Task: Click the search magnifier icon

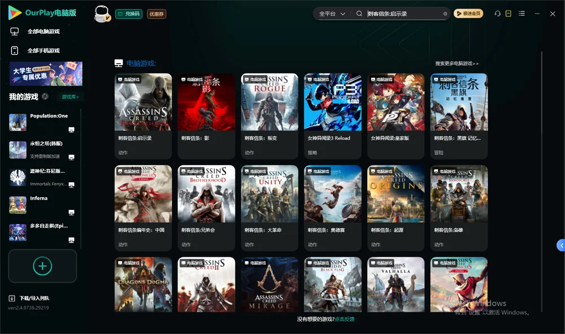Action: pyautogui.click(x=359, y=14)
